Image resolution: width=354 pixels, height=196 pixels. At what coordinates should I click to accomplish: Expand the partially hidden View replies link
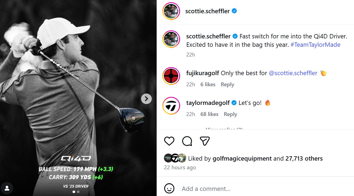tap(224, 128)
